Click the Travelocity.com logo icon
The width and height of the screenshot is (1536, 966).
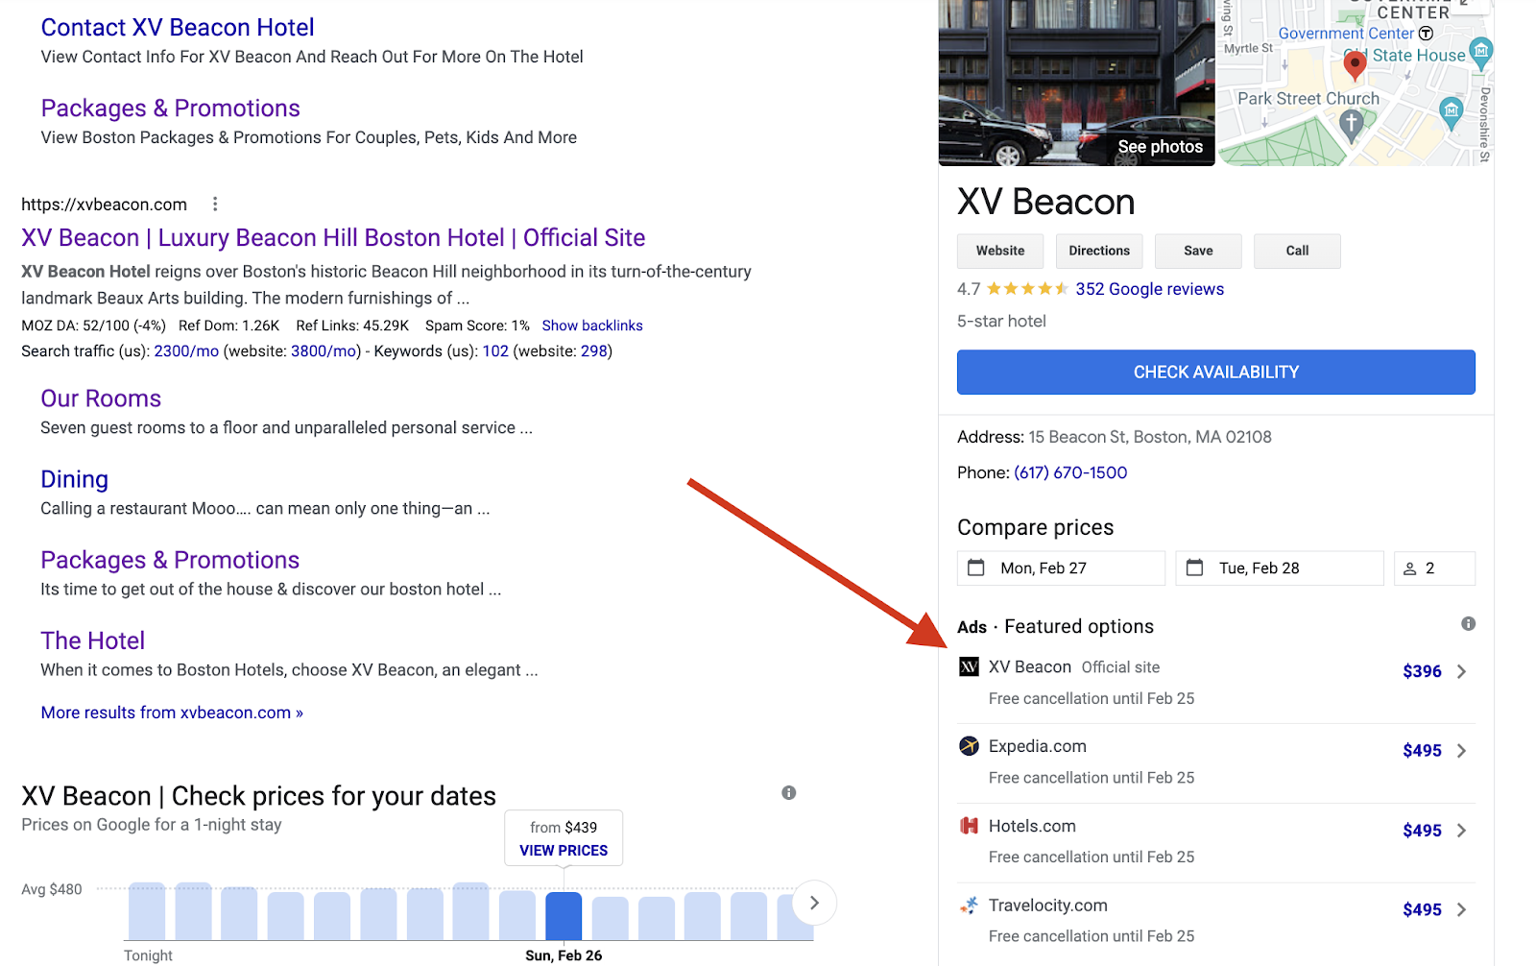(x=970, y=906)
